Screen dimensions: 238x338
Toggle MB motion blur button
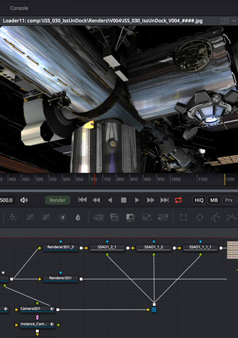[x=214, y=200]
